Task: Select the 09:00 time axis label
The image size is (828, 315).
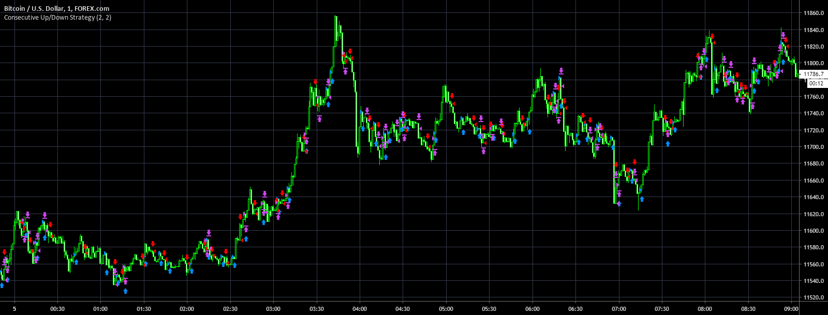Action: [x=791, y=309]
